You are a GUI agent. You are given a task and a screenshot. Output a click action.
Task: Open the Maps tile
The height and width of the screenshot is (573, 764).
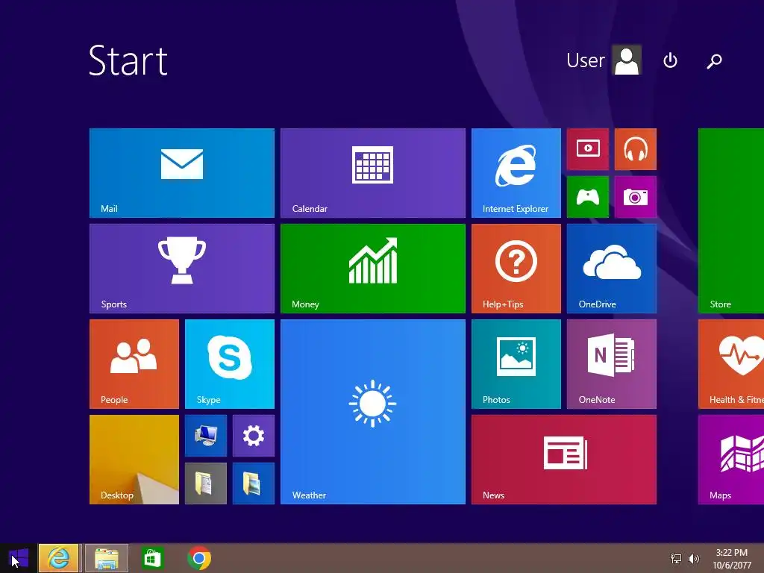[x=731, y=460]
